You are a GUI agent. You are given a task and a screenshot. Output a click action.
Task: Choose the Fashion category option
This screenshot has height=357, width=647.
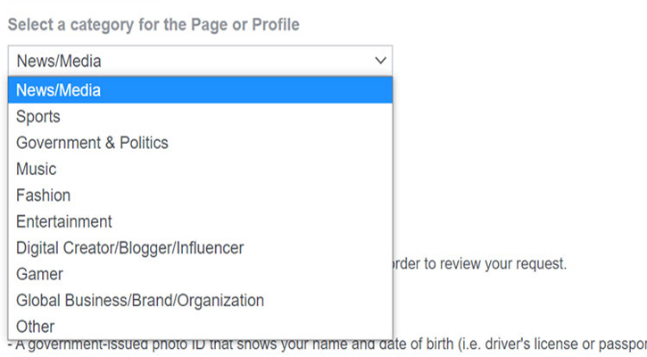(44, 195)
